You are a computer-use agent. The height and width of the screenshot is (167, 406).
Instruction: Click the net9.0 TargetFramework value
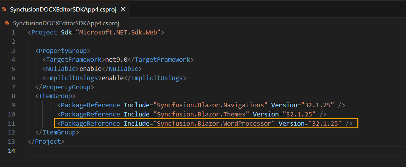116,60
